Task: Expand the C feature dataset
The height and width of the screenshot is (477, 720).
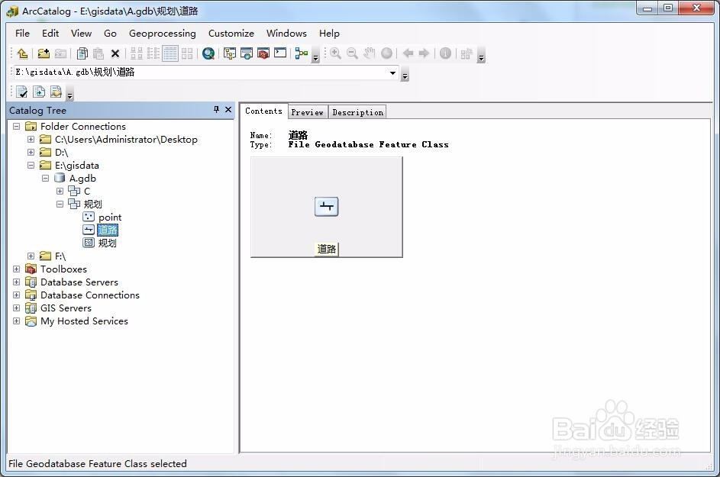Action: [x=60, y=191]
